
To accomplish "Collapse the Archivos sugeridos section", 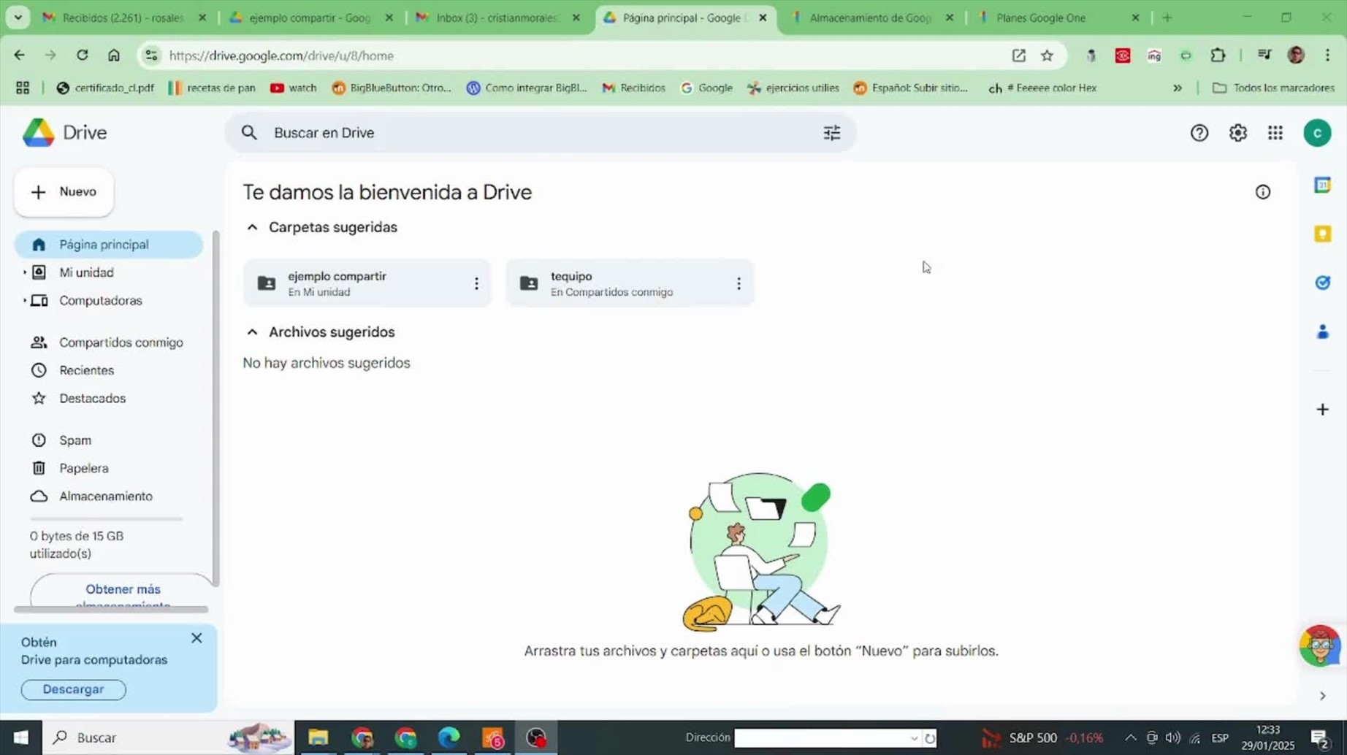I will (x=252, y=332).
